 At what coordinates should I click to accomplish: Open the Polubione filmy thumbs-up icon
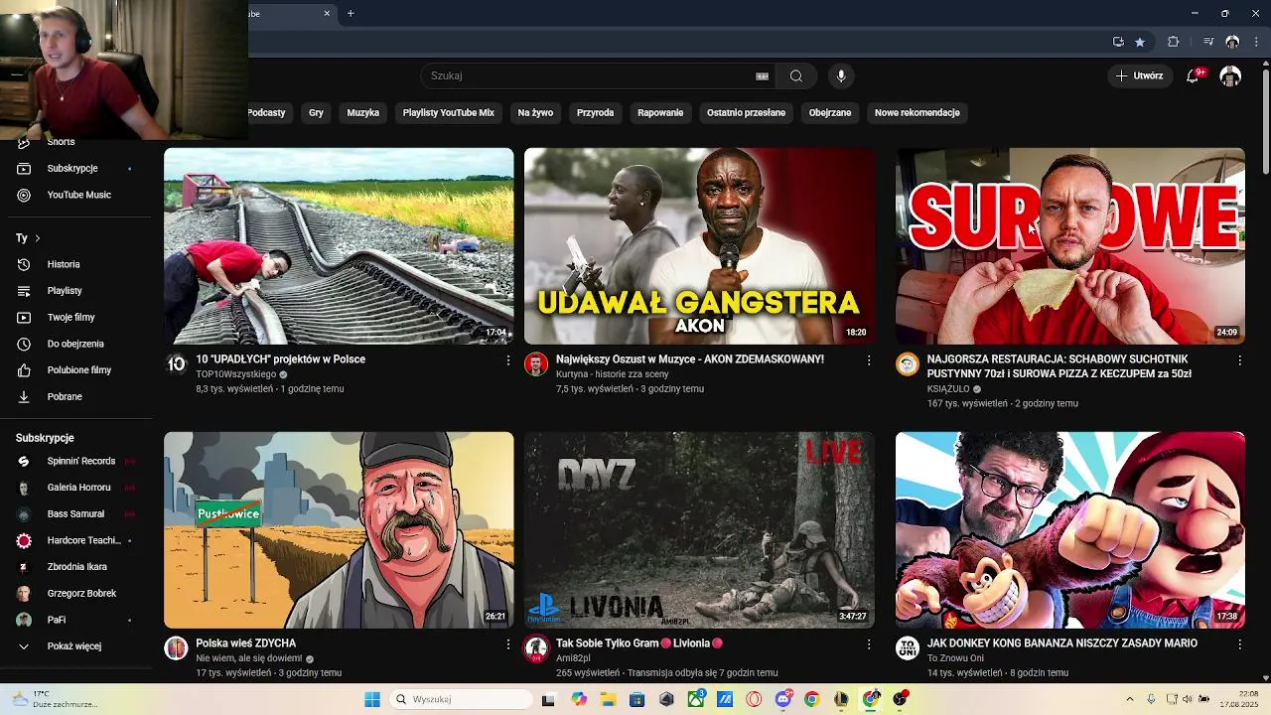click(24, 370)
